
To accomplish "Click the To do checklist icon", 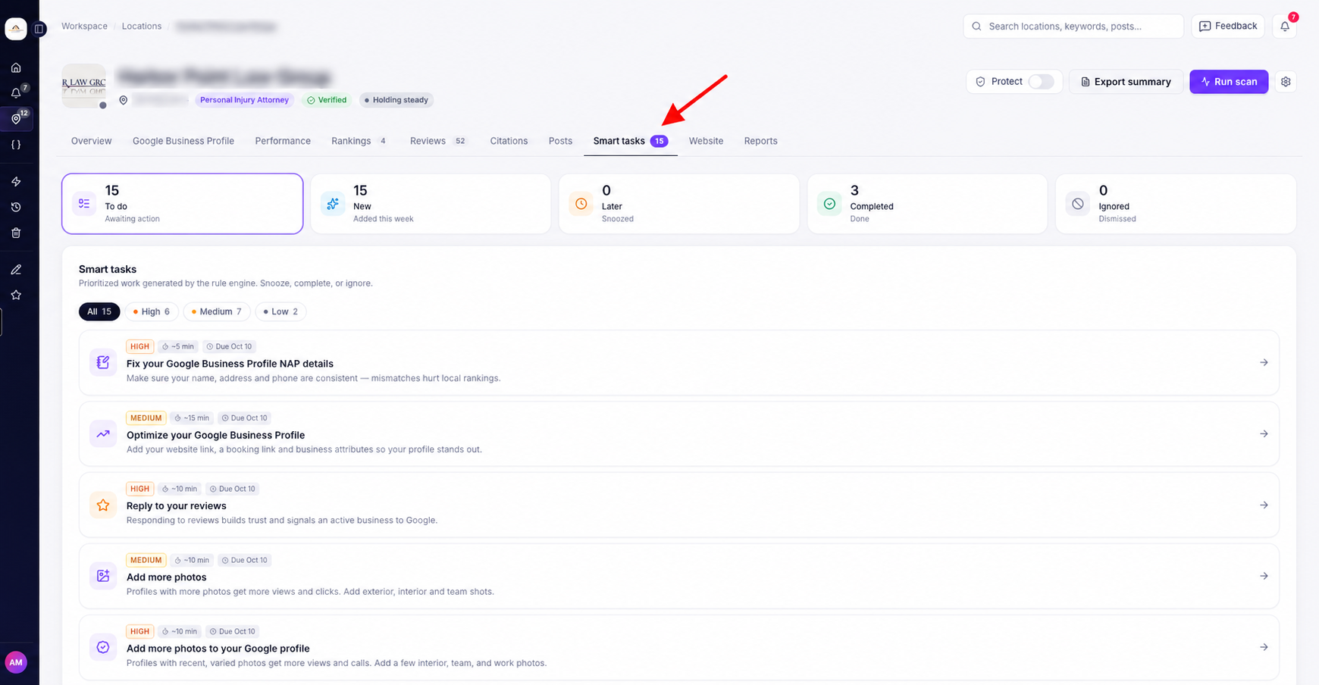I will coord(84,204).
